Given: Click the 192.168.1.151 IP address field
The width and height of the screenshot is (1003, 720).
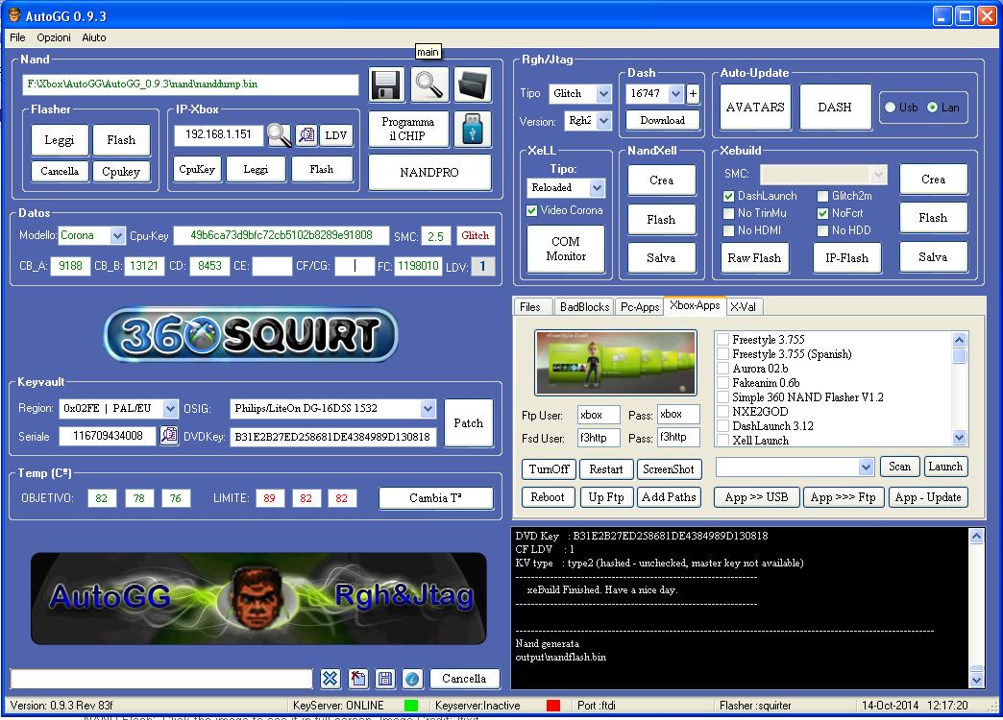Looking at the screenshot, I should tap(218, 135).
